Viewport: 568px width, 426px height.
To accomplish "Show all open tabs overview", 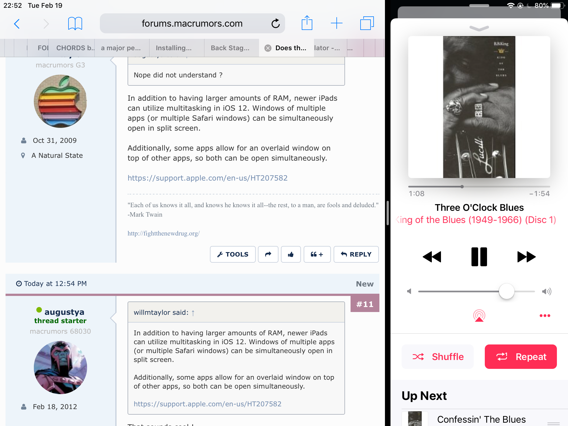I will (x=367, y=23).
